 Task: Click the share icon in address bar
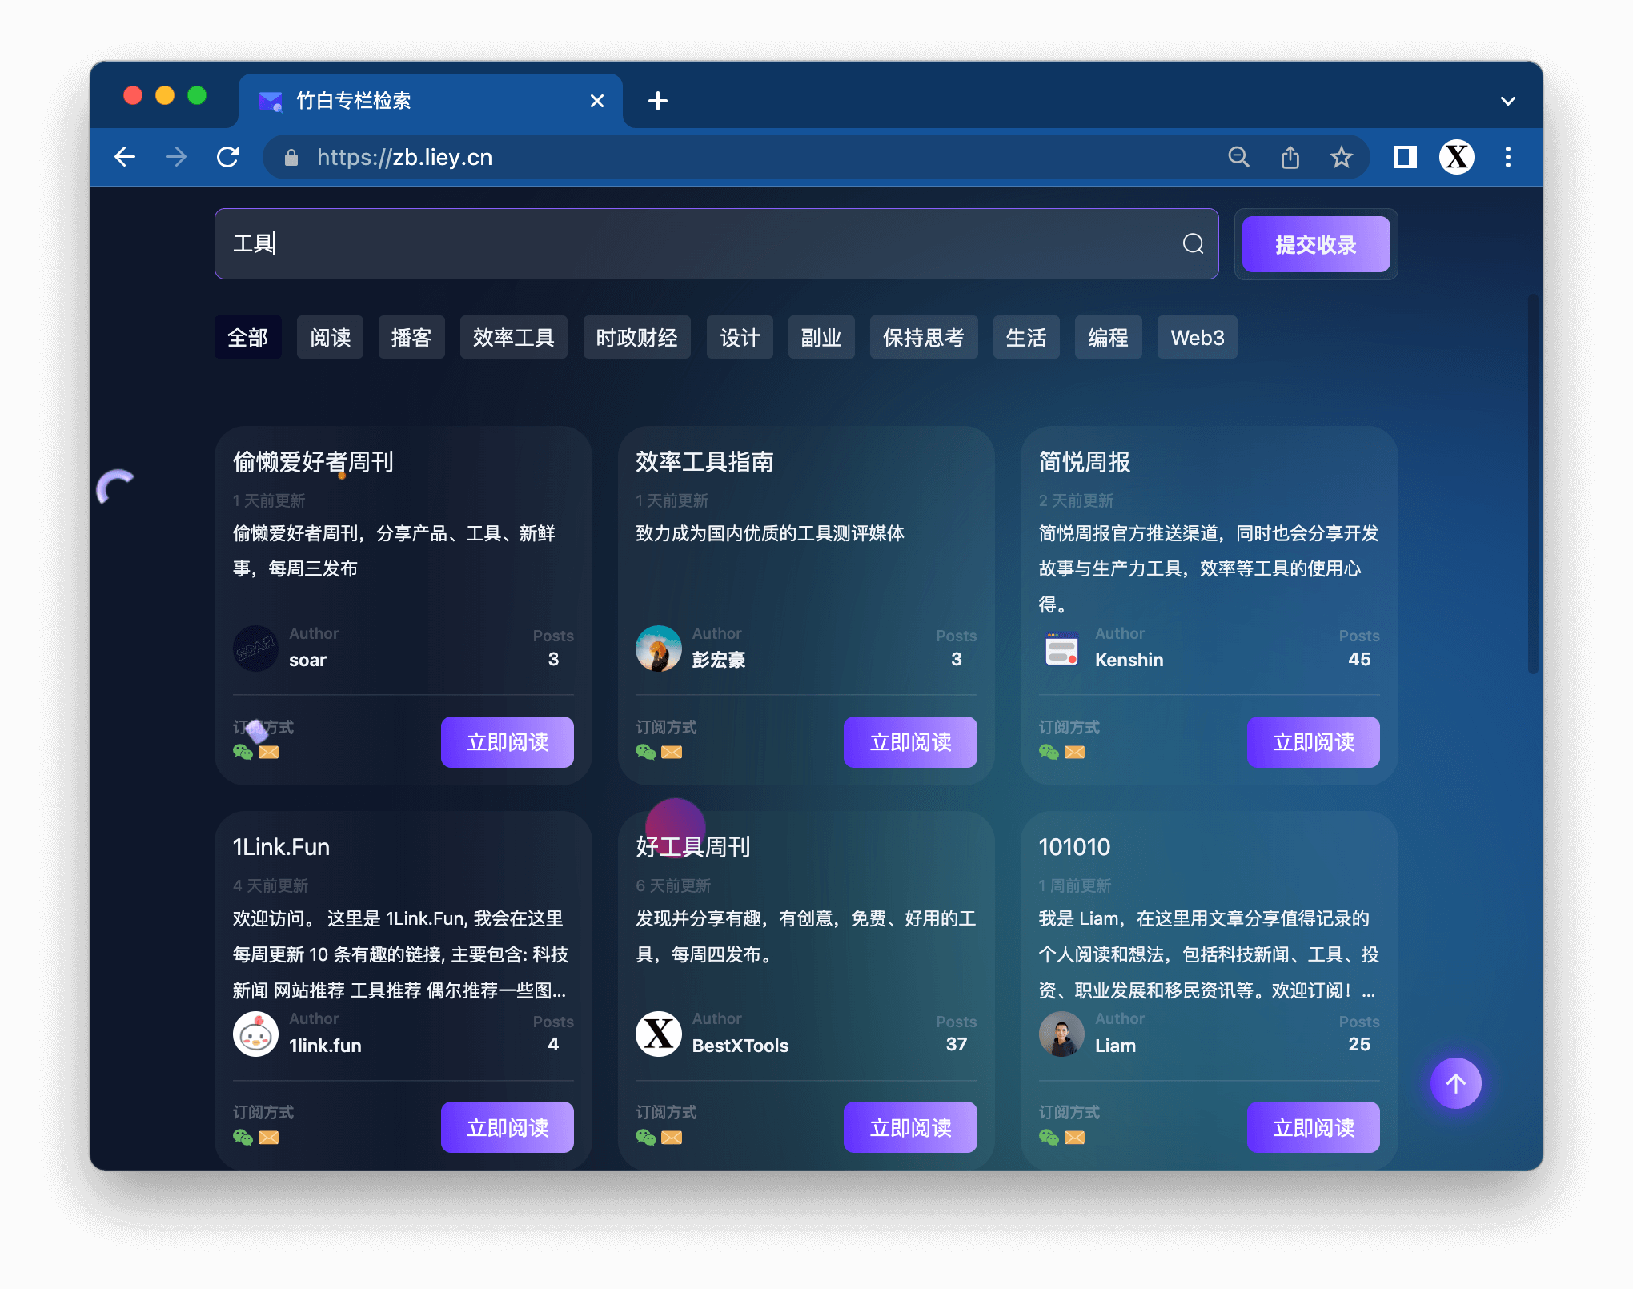point(1290,157)
